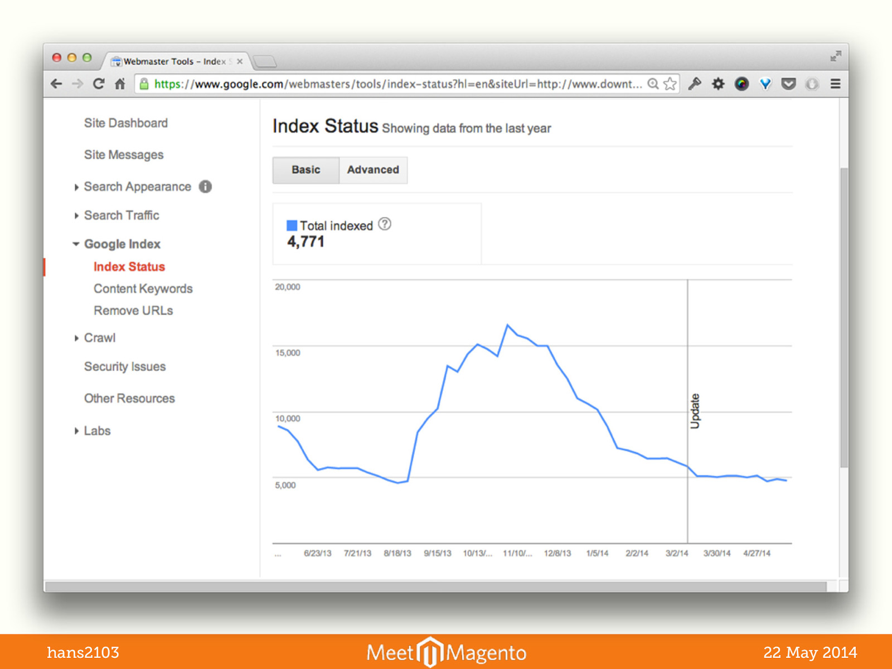Screen dimensions: 892x669
Task: Click the horizontal scrollbar at bottom
Action: [x=435, y=586]
